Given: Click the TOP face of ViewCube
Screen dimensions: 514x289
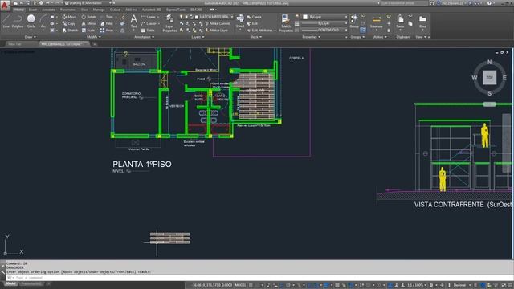Looking at the screenshot, I should pos(489,78).
